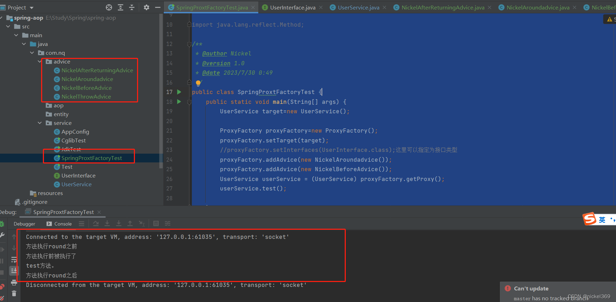Image resolution: width=616 pixels, height=302 pixels.
Task: Show execution point in debugger toolbar
Action: click(x=82, y=223)
